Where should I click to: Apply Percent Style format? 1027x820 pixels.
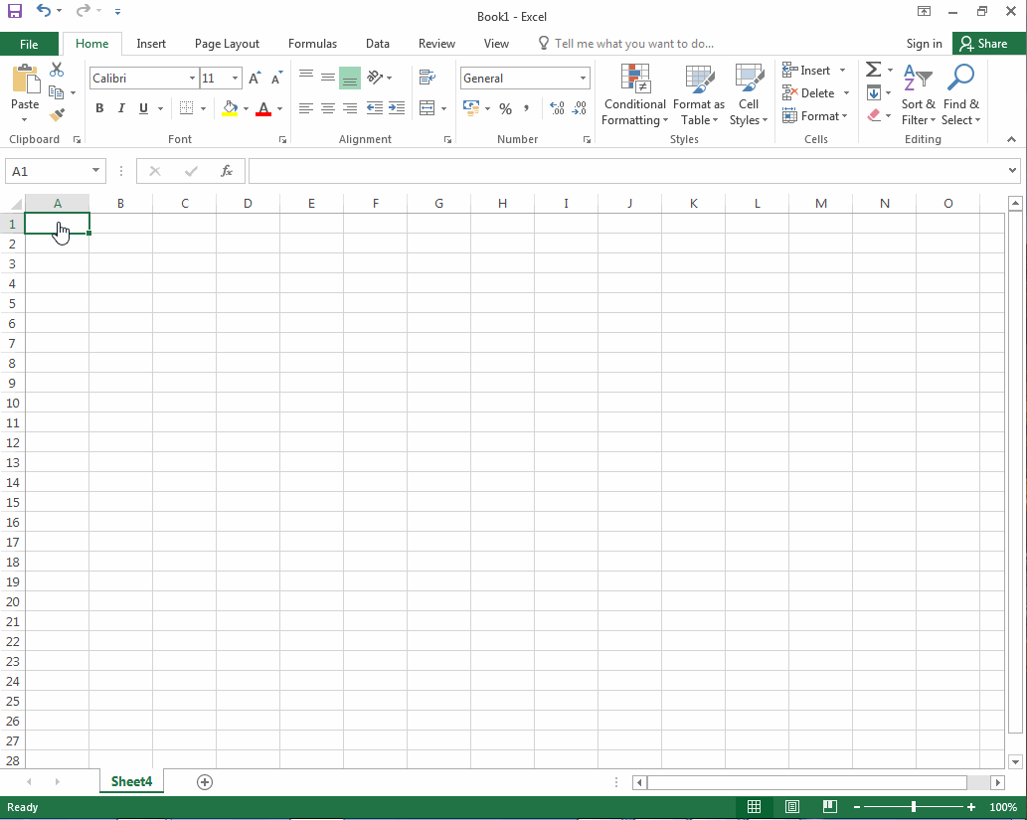[505, 108]
